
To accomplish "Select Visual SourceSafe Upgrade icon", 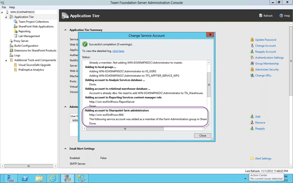I will tap(16, 65).
